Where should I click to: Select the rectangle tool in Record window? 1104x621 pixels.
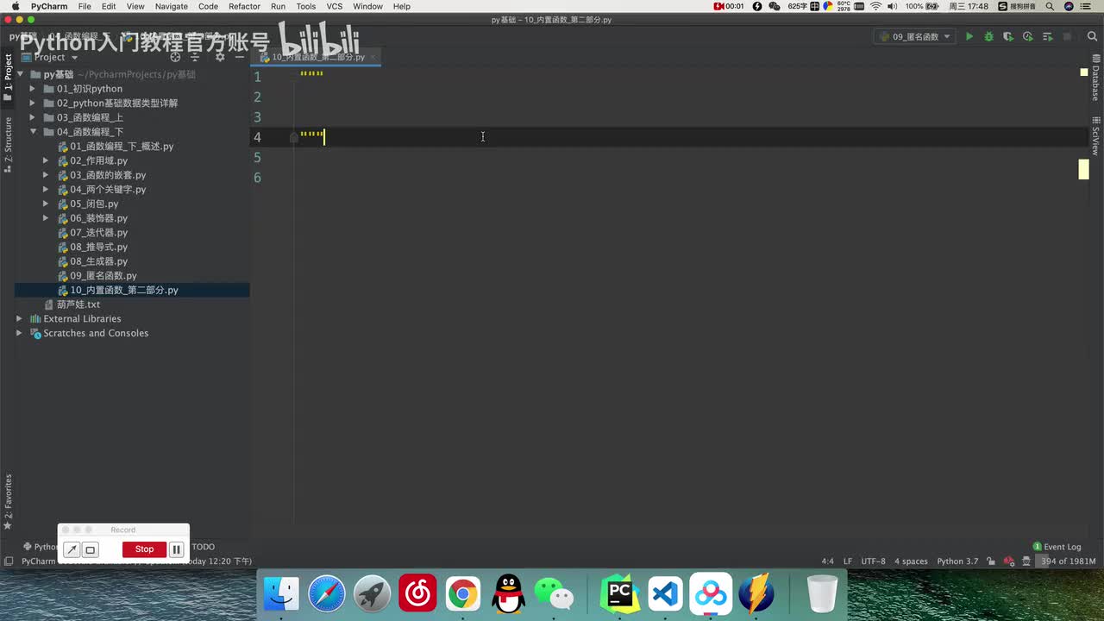(91, 549)
